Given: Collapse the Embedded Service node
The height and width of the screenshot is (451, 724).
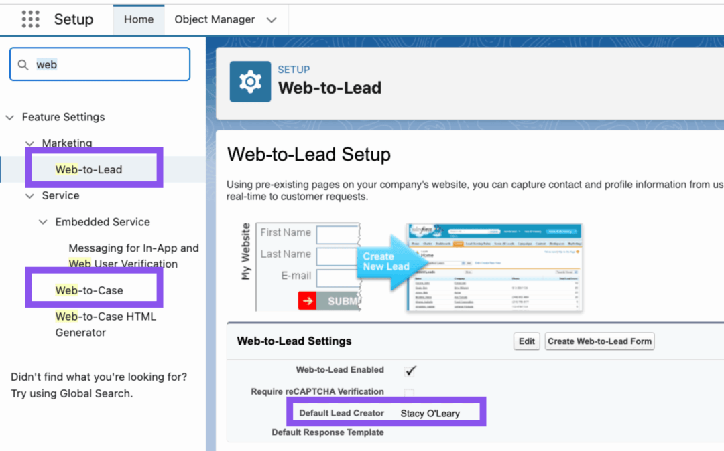Looking at the screenshot, I should pyautogui.click(x=43, y=222).
